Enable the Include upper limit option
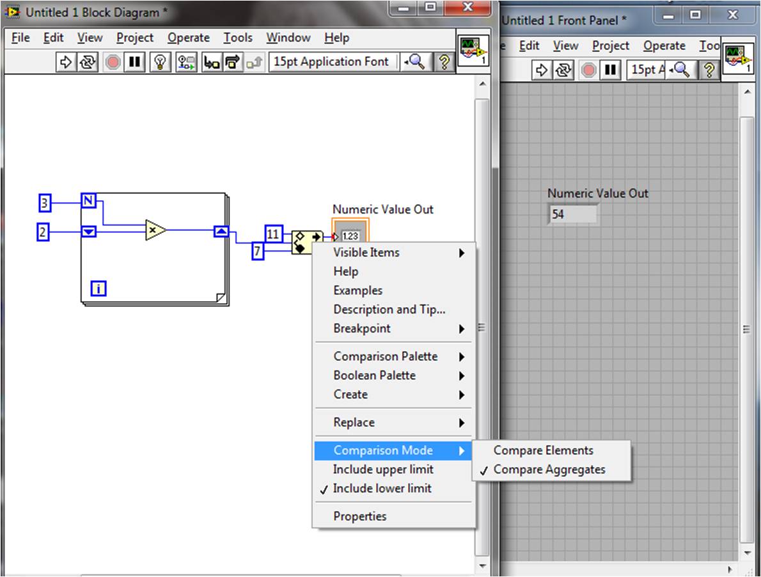Image resolution: width=761 pixels, height=577 pixels. 383,470
